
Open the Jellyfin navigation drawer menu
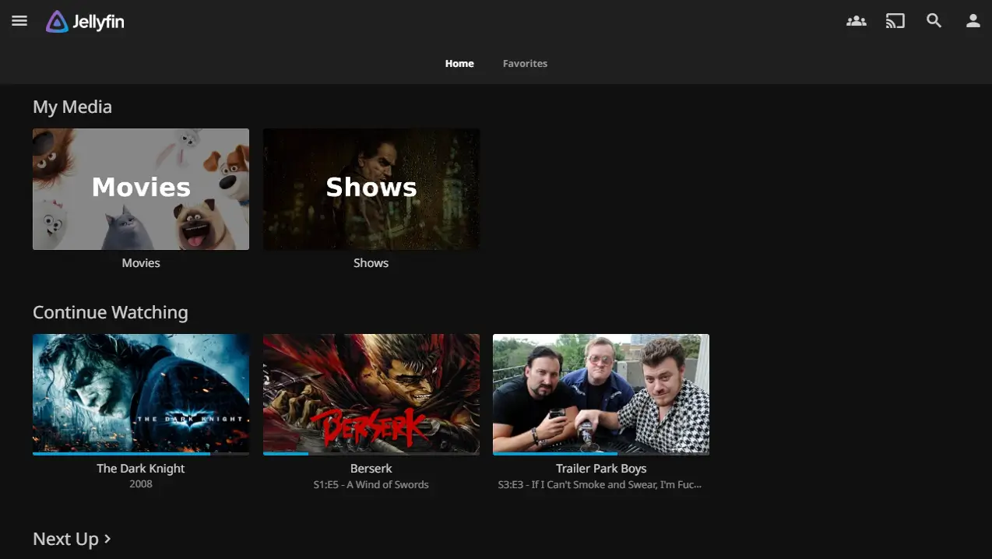pos(19,21)
